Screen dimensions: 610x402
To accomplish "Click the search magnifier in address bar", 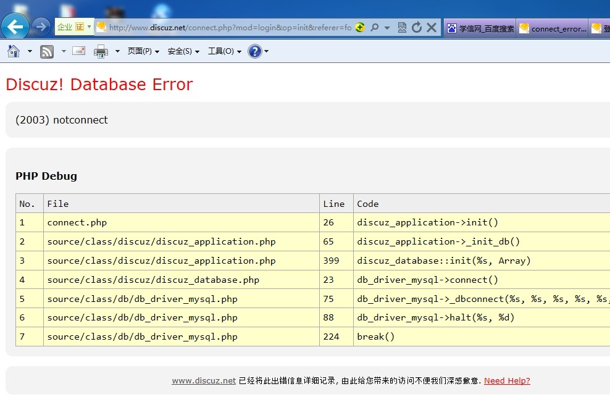I will pos(374,27).
